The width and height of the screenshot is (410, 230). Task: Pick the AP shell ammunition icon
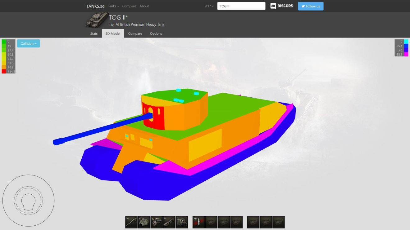tap(198, 222)
